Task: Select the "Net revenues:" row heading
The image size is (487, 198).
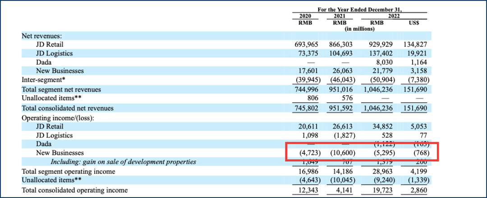Action: point(42,35)
